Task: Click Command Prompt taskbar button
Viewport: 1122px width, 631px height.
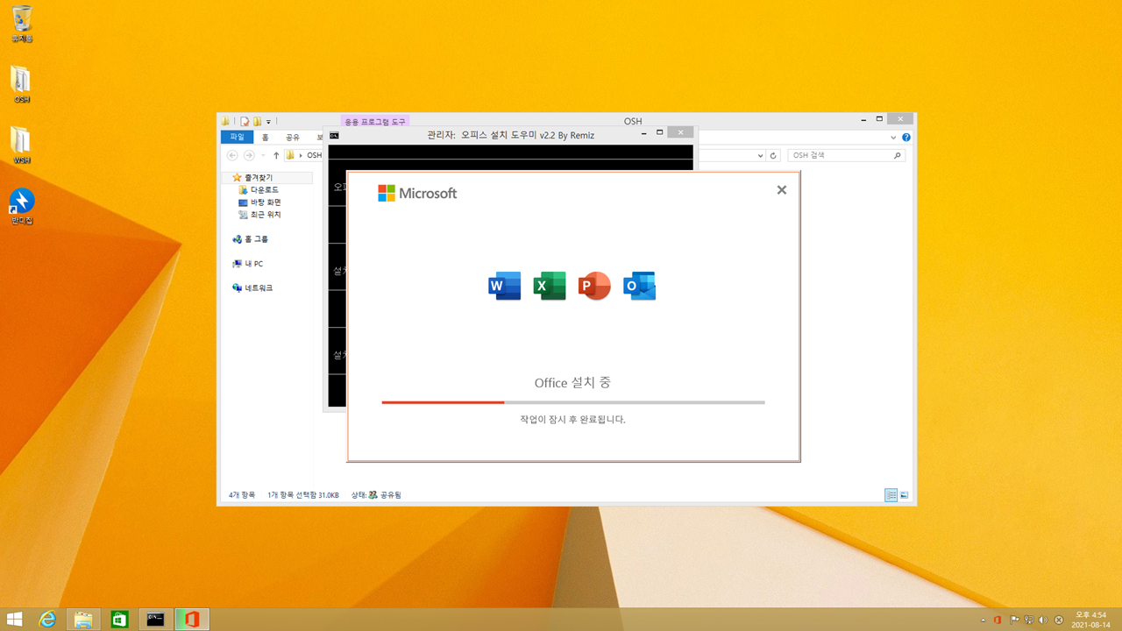Action: 155,620
